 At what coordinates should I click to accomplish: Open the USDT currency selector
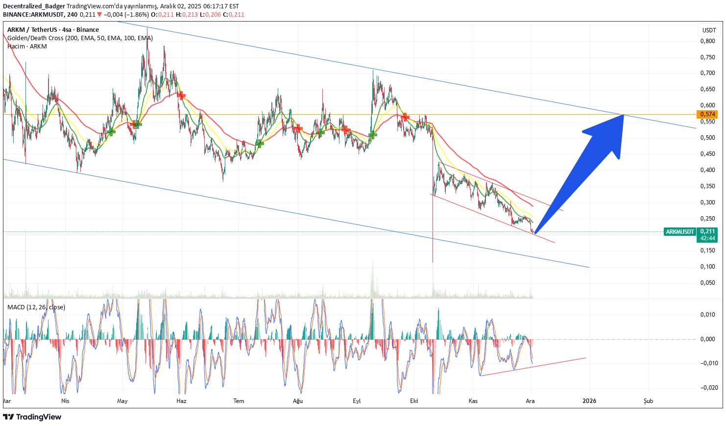(708, 30)
